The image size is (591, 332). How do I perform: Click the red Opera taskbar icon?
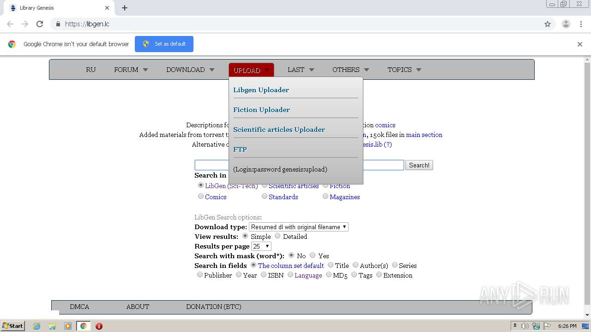99,326
